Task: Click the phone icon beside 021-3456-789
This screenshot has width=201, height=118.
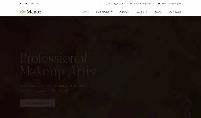Action: (106, 4)
